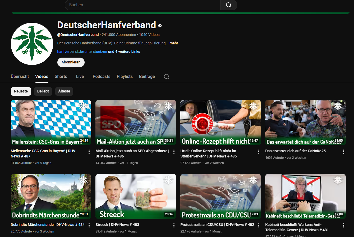Switch to the Playlists tab
The height and width of the screenshot is (237, 354).
pyautogui.click(x=125, y=77)
